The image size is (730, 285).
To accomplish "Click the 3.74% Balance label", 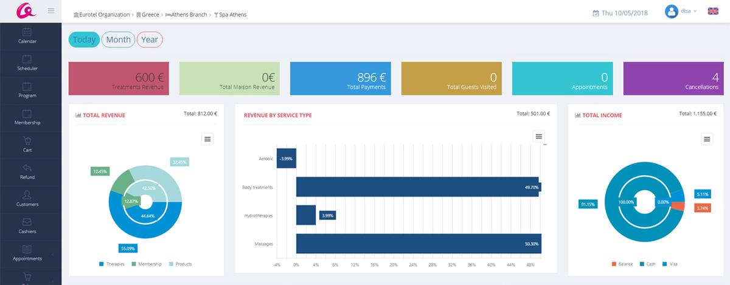I will (x=702, y=208).
